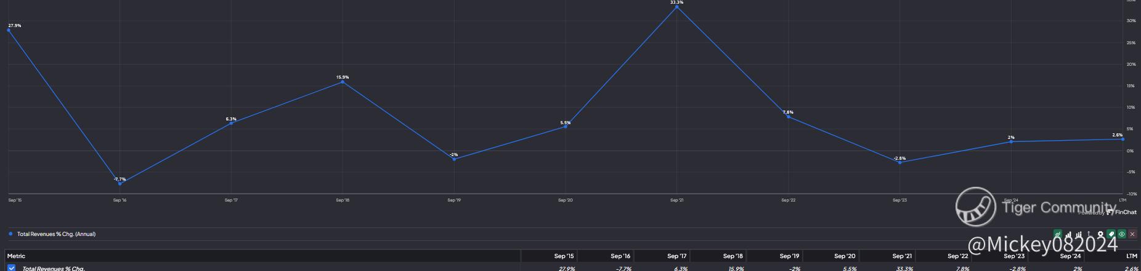Click the Total Revenues % Chg. (Annual) legend label

56,234
